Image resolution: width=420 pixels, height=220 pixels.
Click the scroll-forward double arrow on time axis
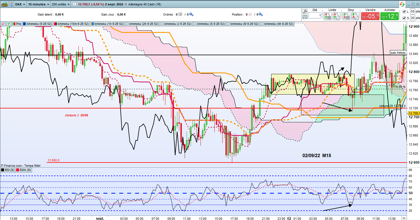click(x=404, y=218)
